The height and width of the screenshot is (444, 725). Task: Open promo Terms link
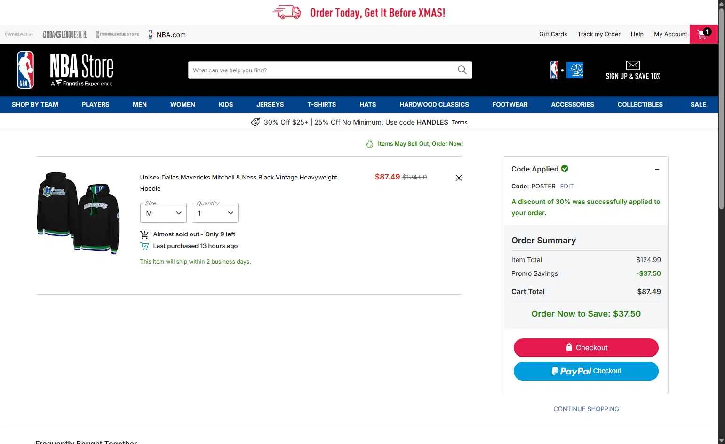click(x=460, y=122)
